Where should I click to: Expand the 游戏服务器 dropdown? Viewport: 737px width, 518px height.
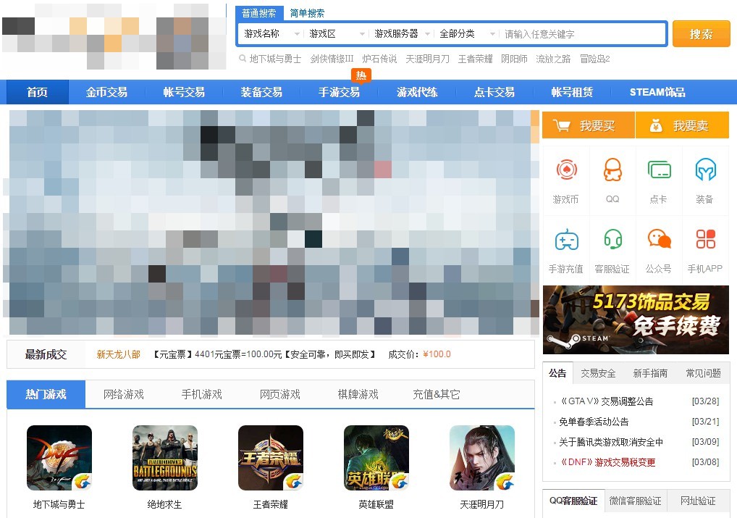(401, 34)
